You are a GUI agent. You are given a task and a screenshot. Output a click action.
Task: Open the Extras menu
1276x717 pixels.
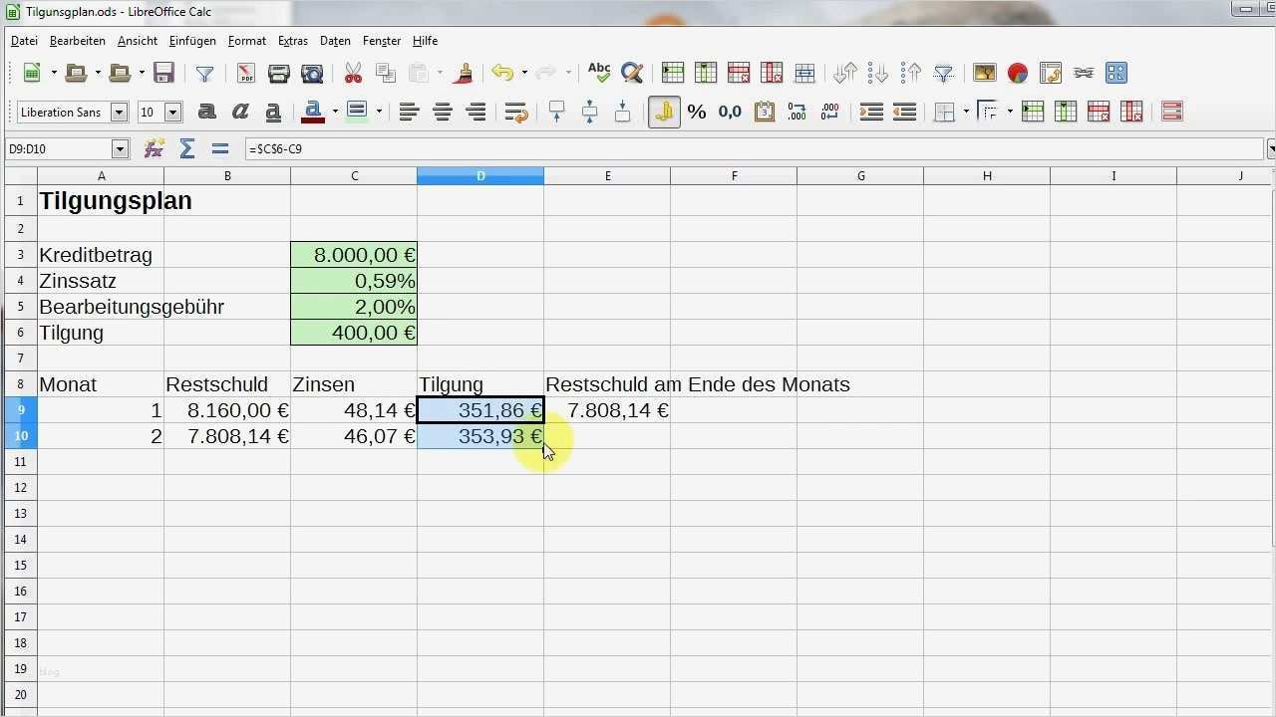coord(293,41)
